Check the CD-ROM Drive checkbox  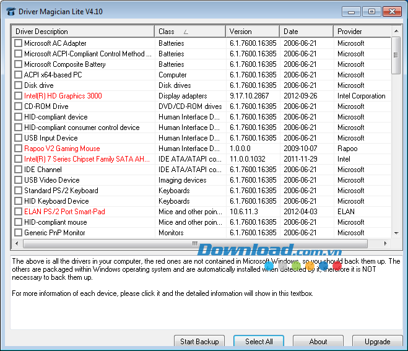(18, 106)
